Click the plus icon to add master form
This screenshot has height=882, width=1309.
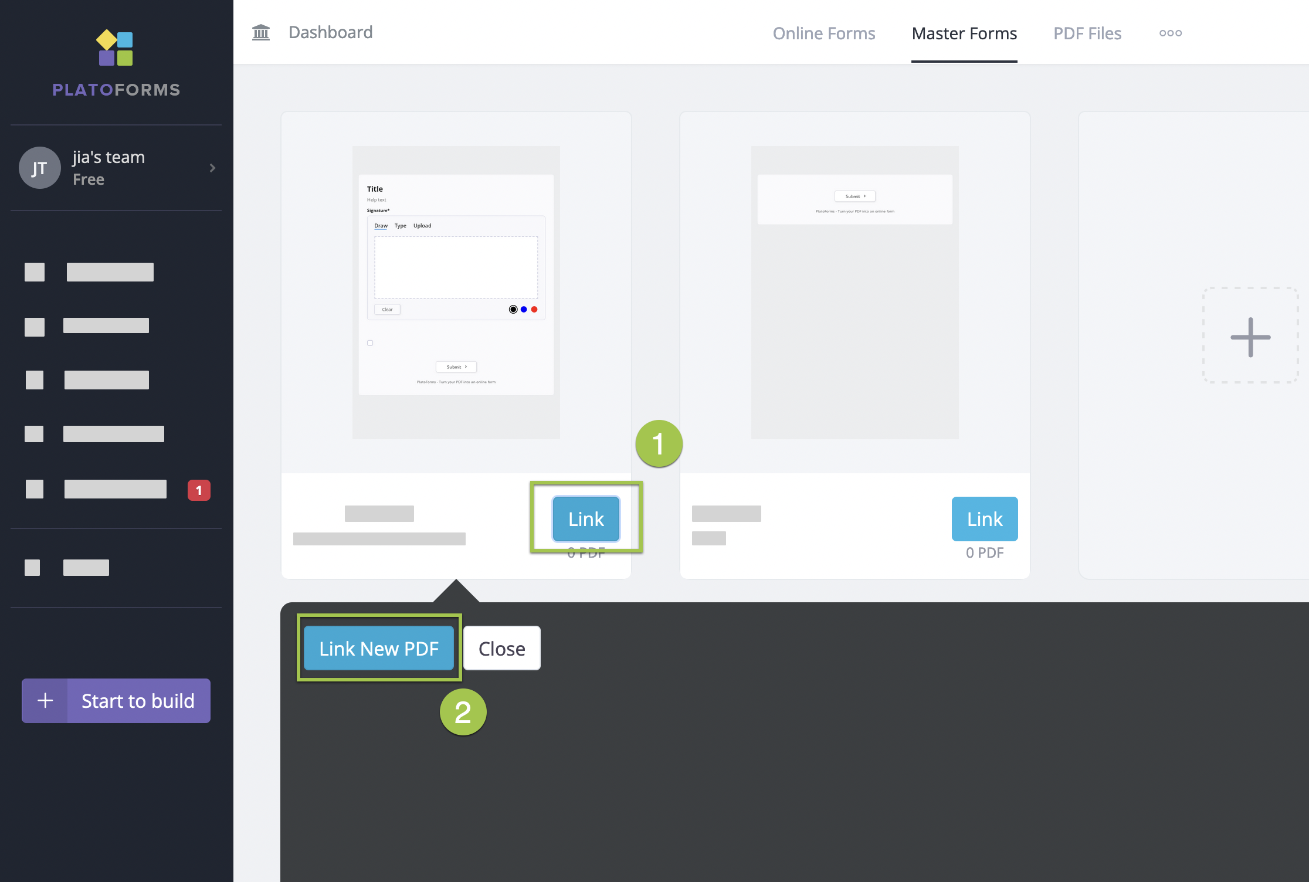point(1250,337)
